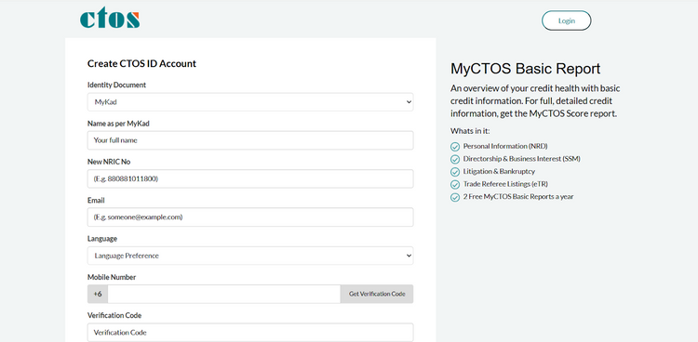This screenshot has width=698, height=342.
Task: Click into the New NRIC No field
Action: 250,178
